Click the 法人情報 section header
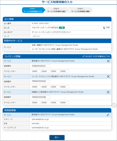117x141 pixels. pyautogui.click(x=57, y=19)
